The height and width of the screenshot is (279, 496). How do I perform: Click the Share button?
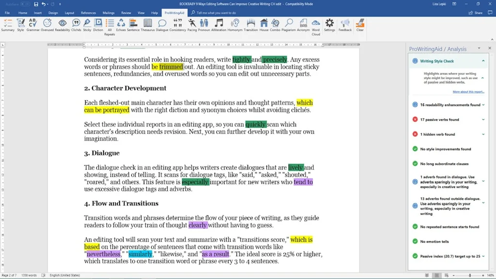(x=478, y=13)
